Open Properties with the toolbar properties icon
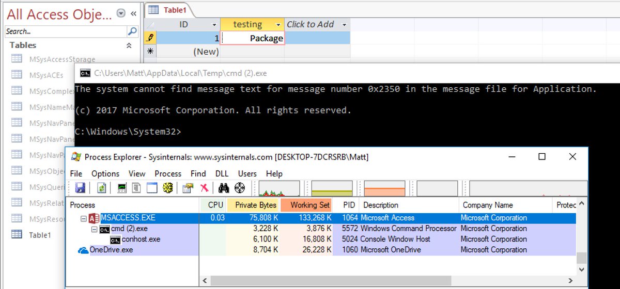The height and width of the screenshot is (289, 620). (188, 188)
